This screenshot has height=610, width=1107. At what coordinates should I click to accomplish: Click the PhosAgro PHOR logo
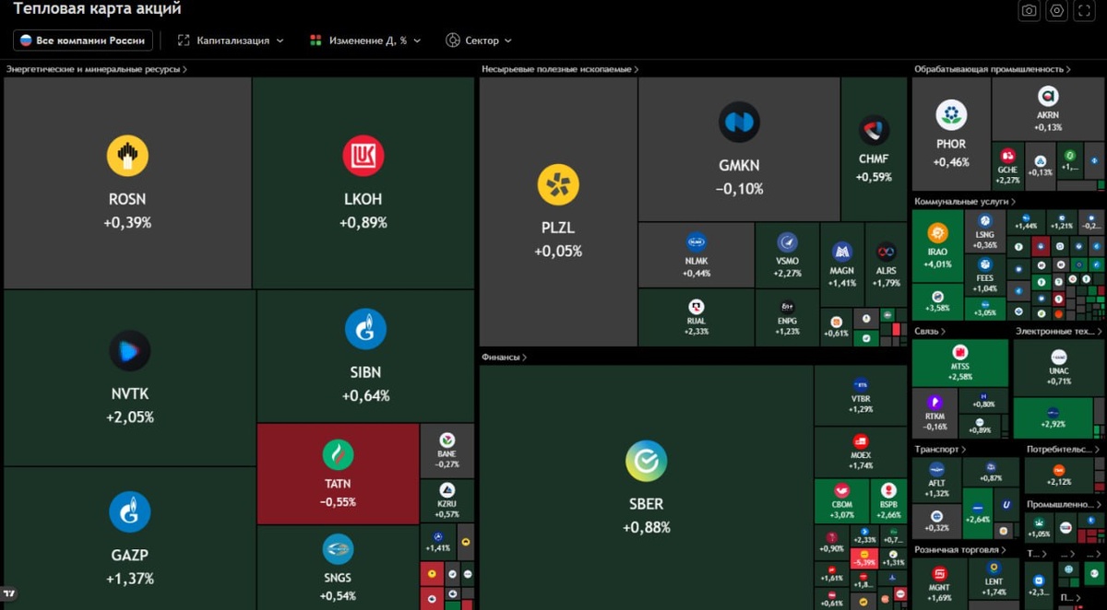coord(951,114)
